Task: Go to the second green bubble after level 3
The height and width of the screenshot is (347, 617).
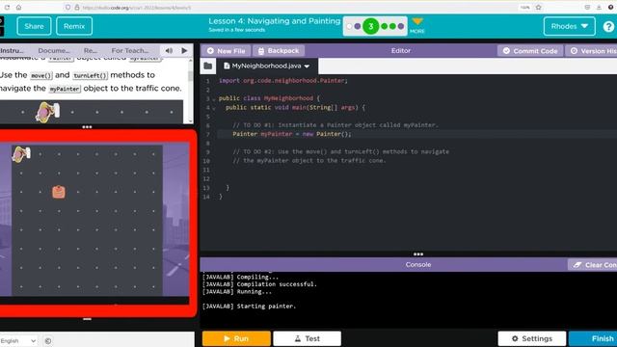Action: tap(392, 26)
